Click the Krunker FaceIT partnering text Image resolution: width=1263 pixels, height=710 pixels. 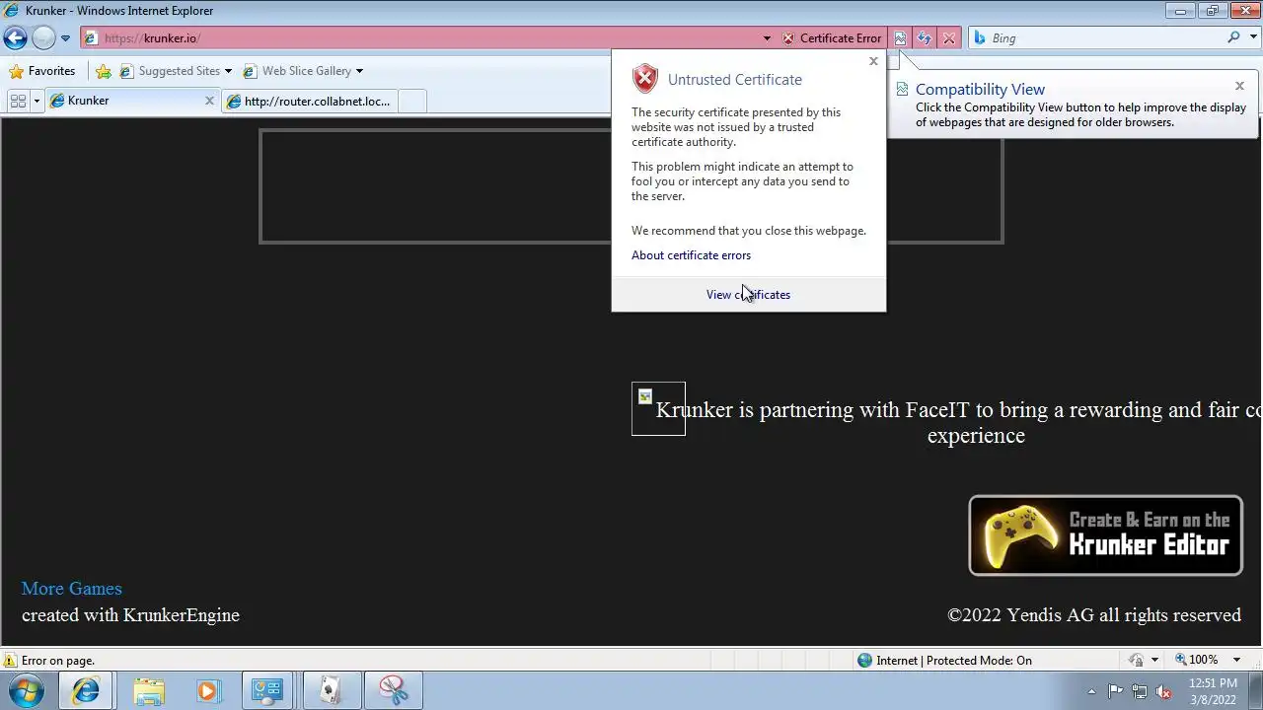tap(959, 422)
